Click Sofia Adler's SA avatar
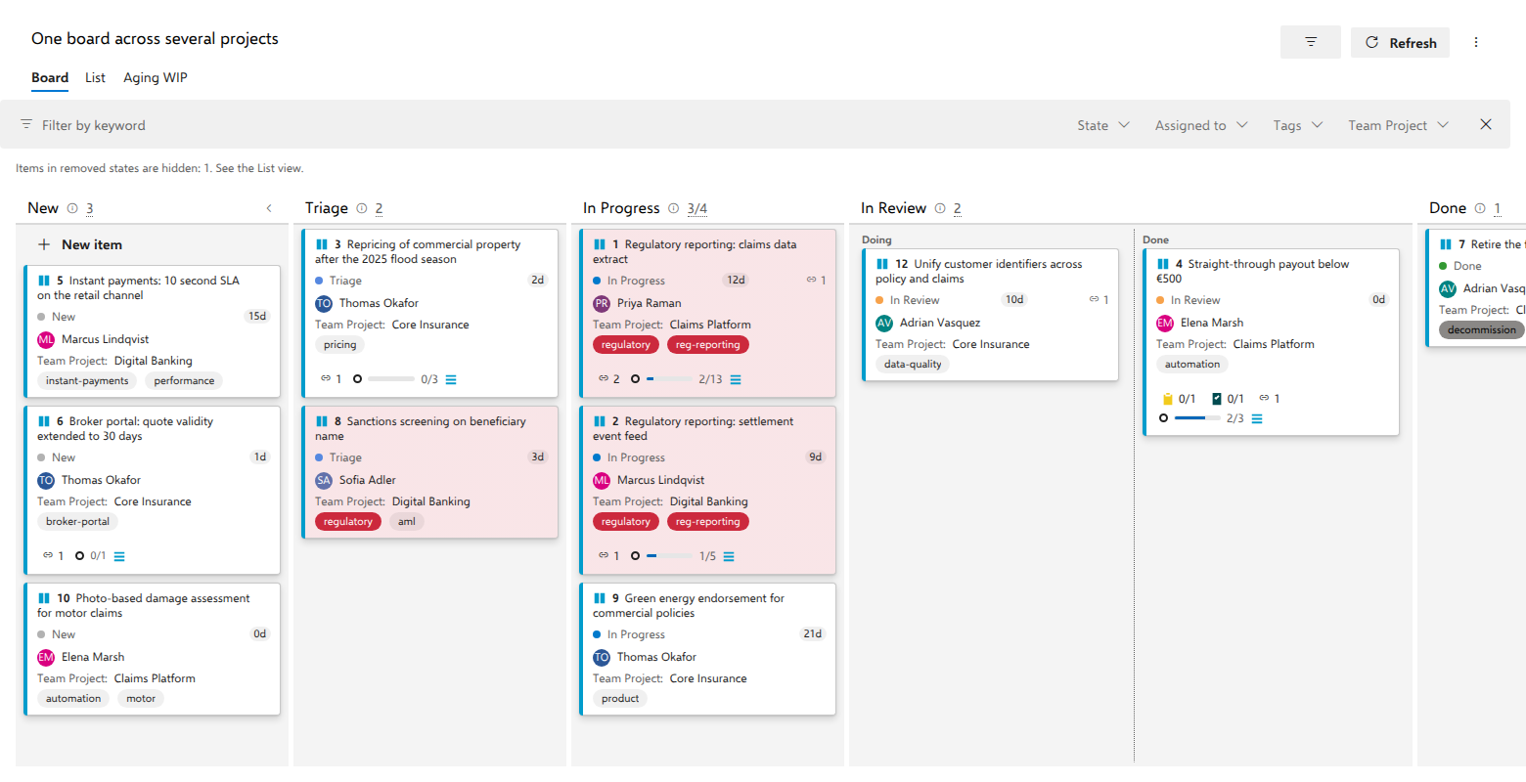Viewport: 1526px width, 782px height. pos(324,480)
